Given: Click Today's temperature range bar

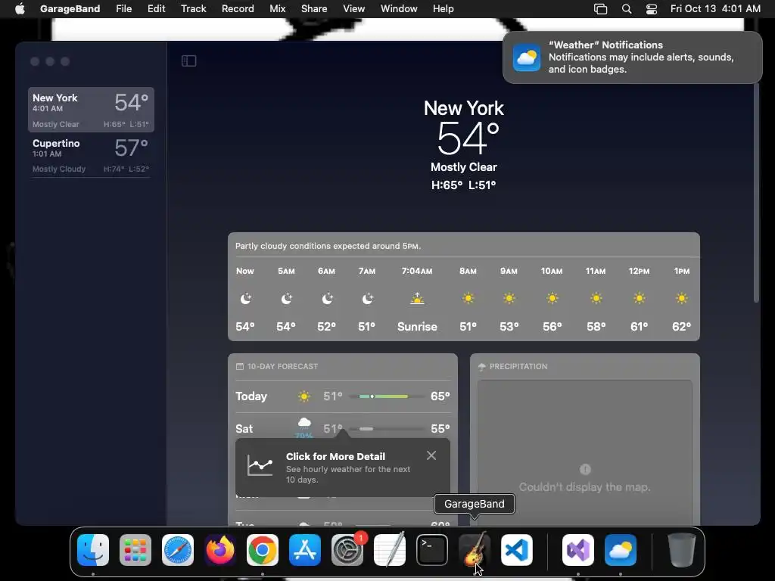Looking at the screenshot, I should tap(387, 396).
